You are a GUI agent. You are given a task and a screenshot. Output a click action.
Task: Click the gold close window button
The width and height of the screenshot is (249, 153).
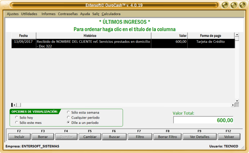pos(242,5)
